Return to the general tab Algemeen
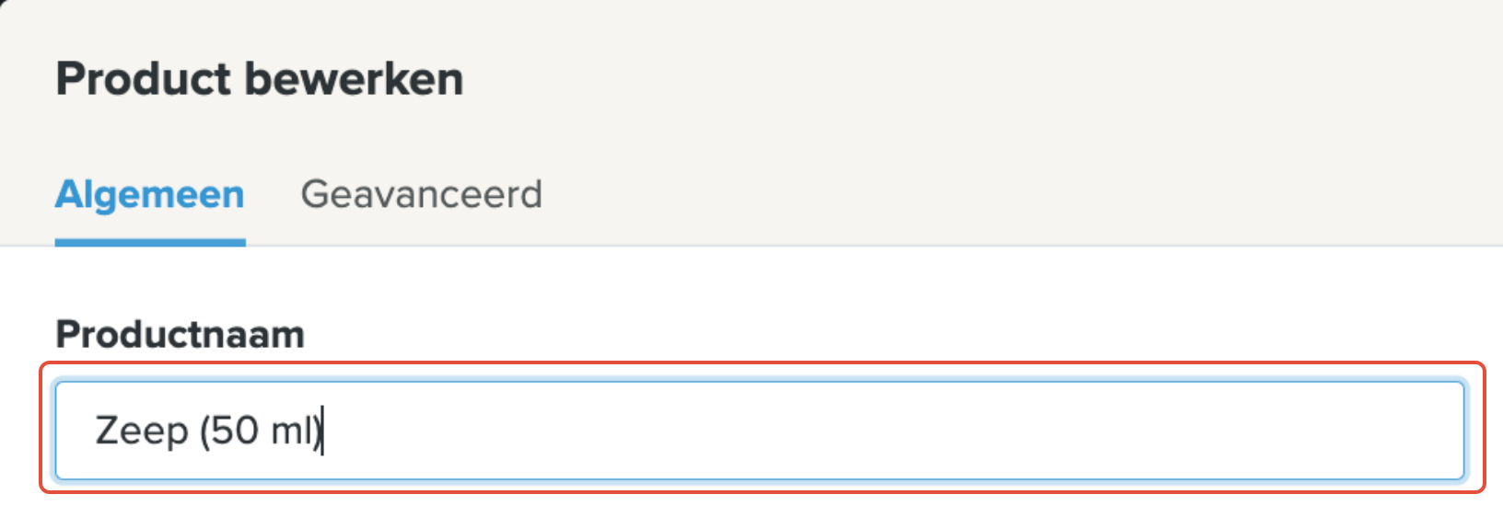 coord(150,195)
